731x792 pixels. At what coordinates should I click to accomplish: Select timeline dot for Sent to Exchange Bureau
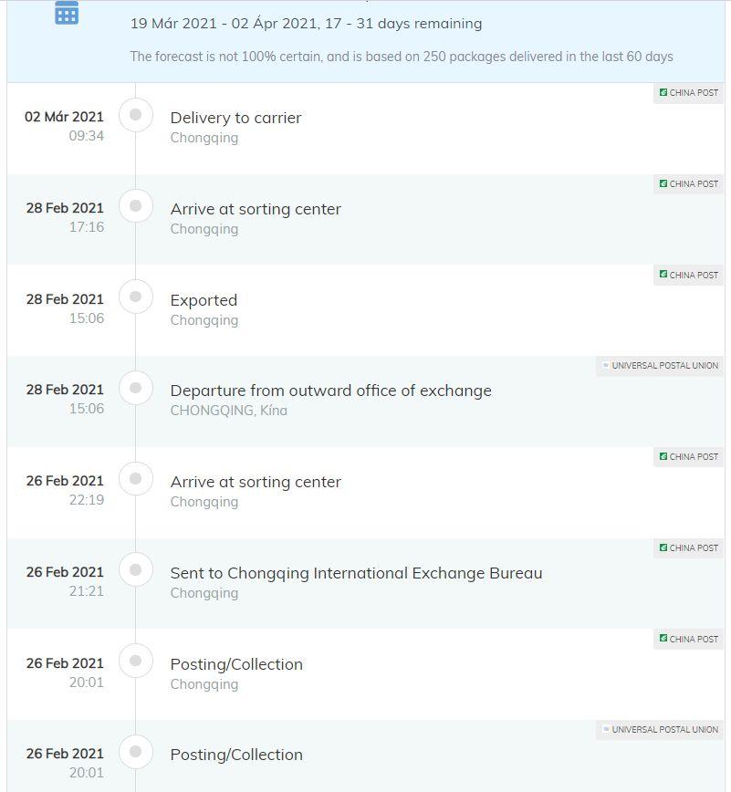(135, 569)
